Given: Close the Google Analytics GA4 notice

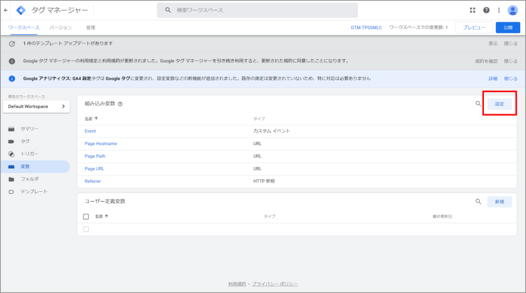Looking at the screenshot, I should point(511,78).
